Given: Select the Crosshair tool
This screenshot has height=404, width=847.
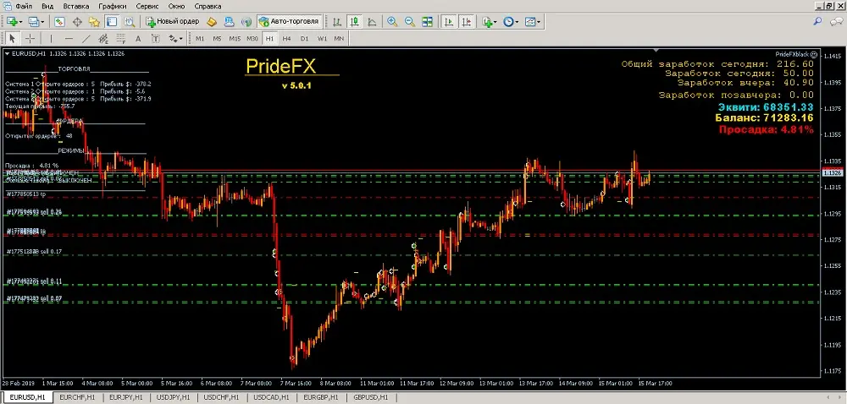Looking at the screenshot, I should coord(31,38).
